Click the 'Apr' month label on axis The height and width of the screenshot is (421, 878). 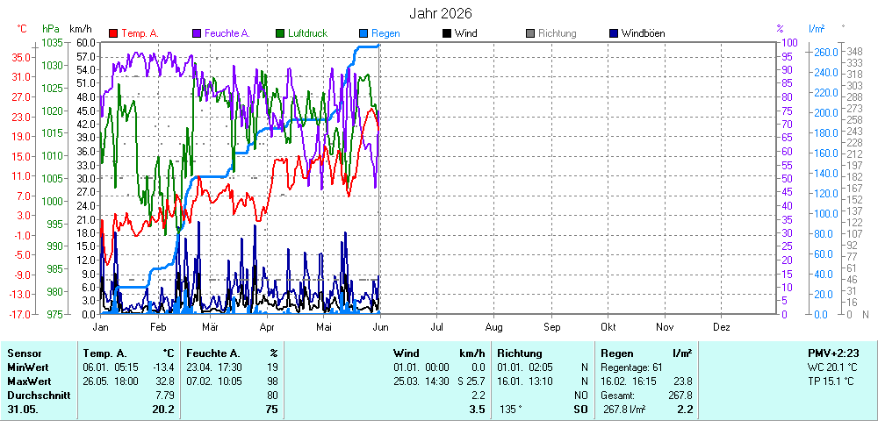267,326
